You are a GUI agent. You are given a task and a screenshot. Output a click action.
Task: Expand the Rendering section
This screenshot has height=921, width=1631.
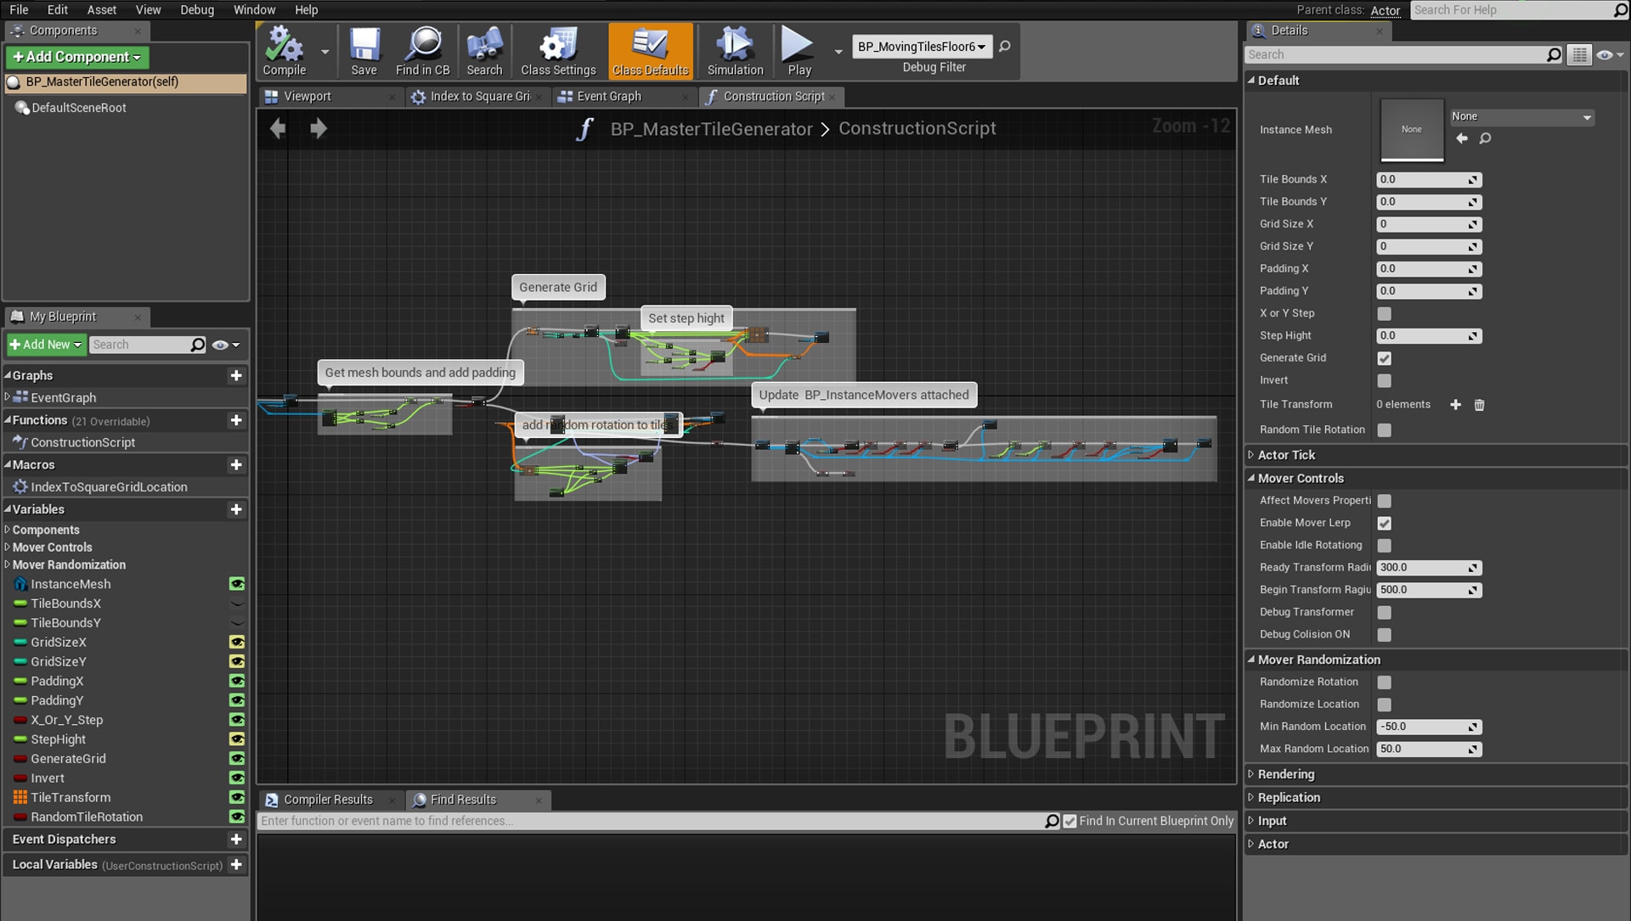[1285, 774]
